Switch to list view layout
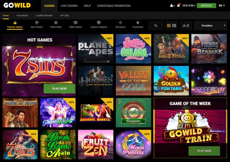 [x=174, y=25]
